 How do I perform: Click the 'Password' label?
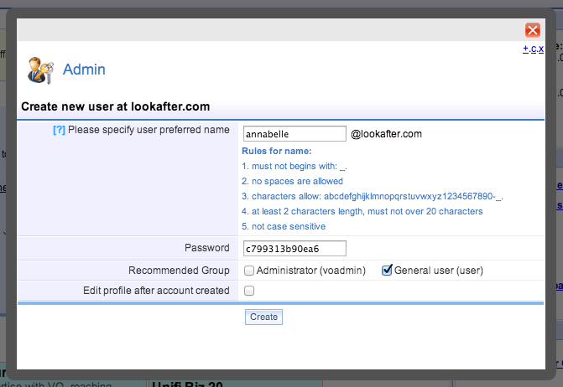click(206, 248)
